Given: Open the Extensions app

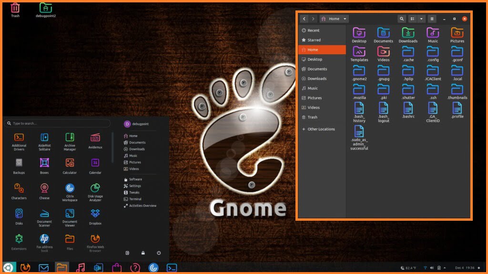Looking at the screenshot, I should [x=19, y=242].
